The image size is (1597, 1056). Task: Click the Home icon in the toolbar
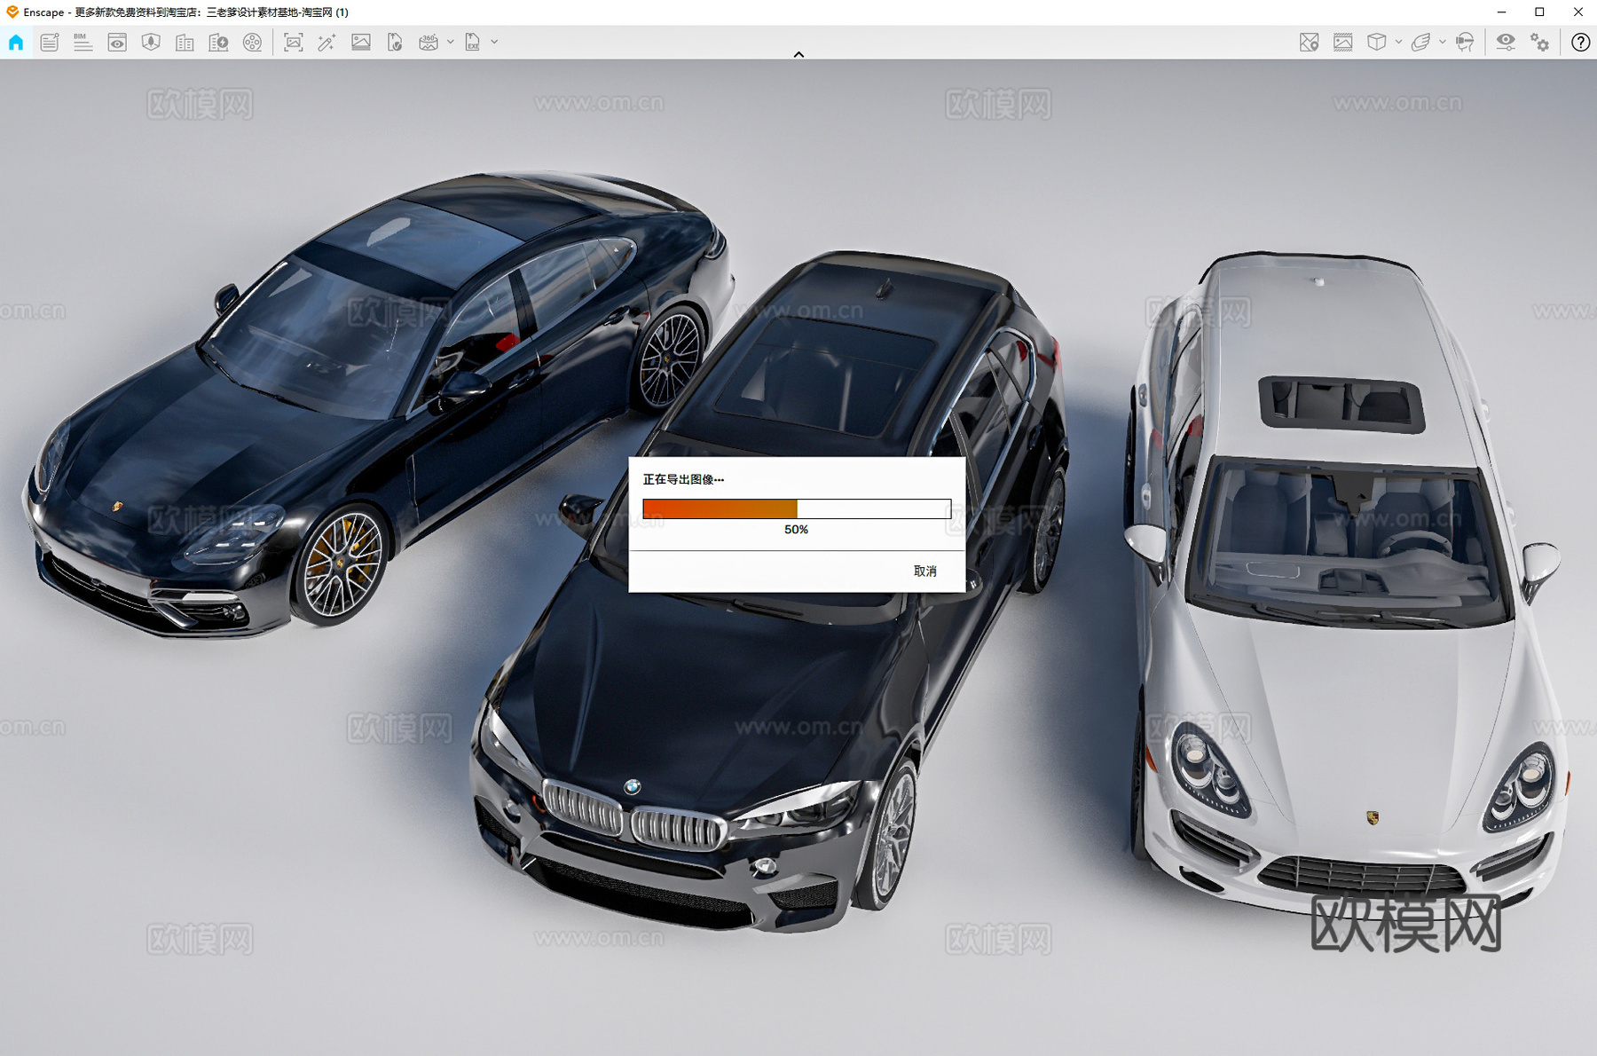point(16,43)
